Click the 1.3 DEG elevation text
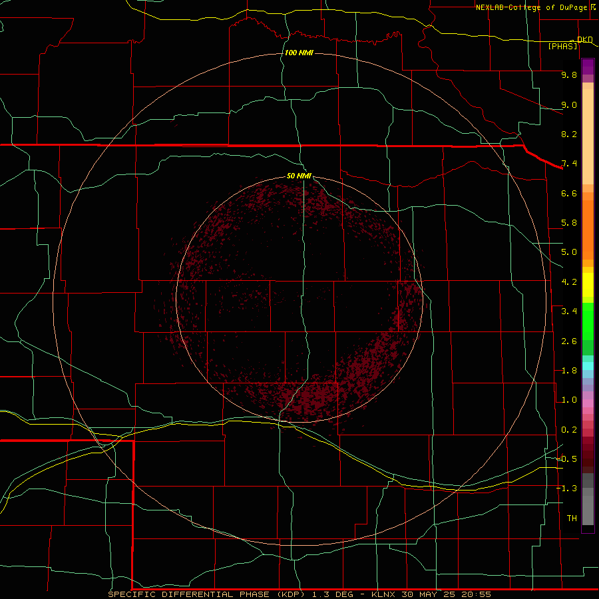Screen dimensions: 599x599 click(x=332, y=594)
